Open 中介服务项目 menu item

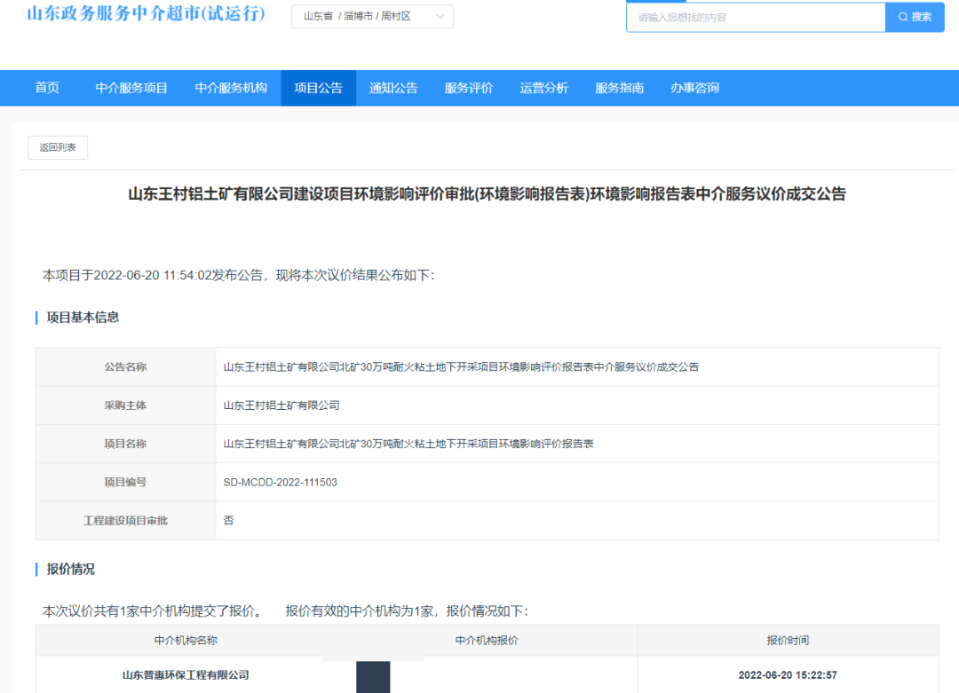131,88
